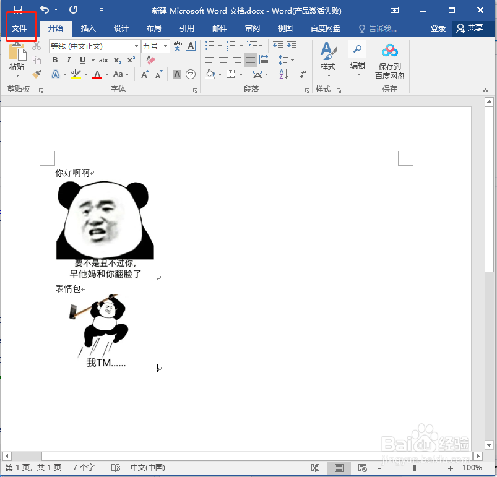Click the Align Left icon
Image resolution: width=497 pixels, height=477 pixels.
coord(210,60)
